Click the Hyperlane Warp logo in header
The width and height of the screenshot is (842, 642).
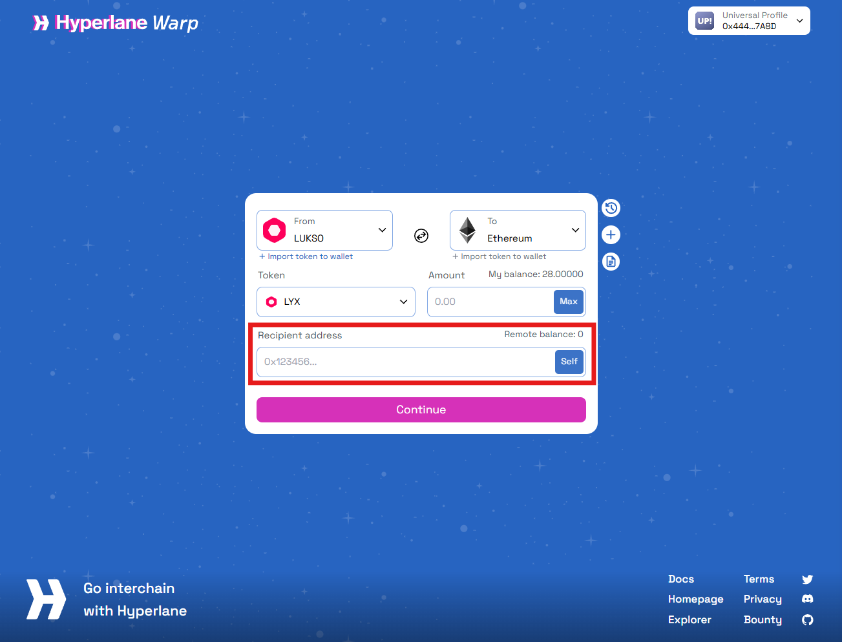pyautogui.click(x=116, y=23)
